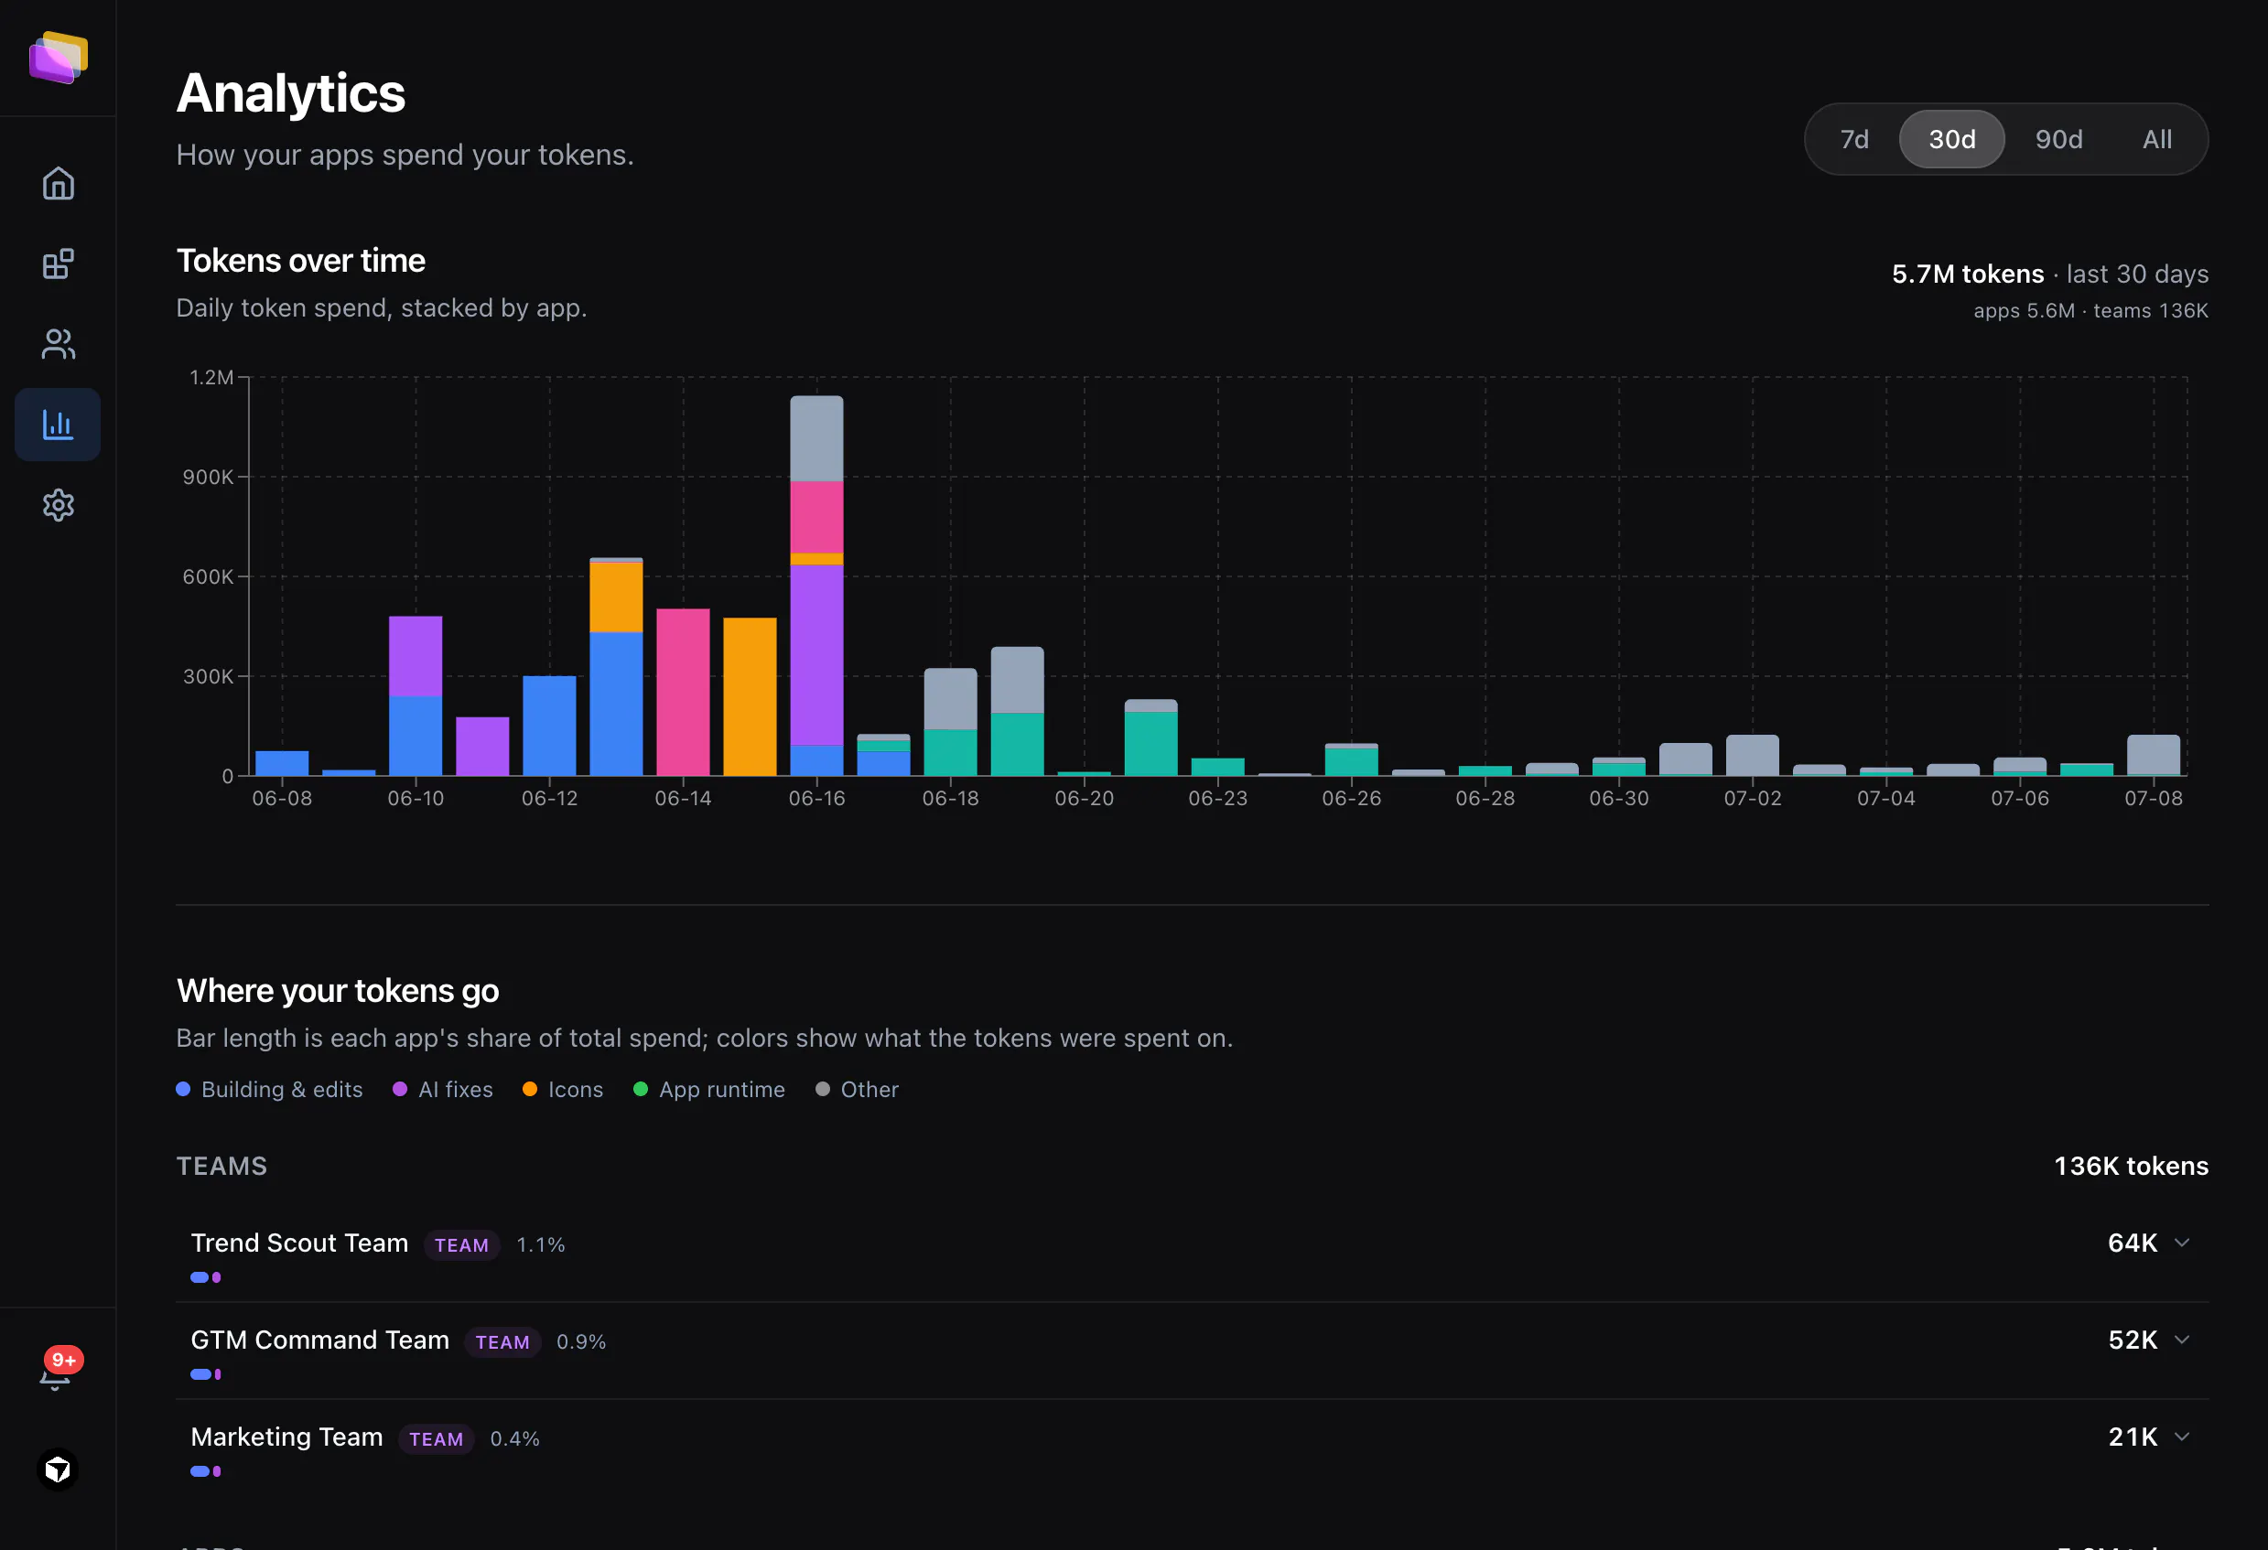Click the Where your tokens go heading

coord(338,990)
